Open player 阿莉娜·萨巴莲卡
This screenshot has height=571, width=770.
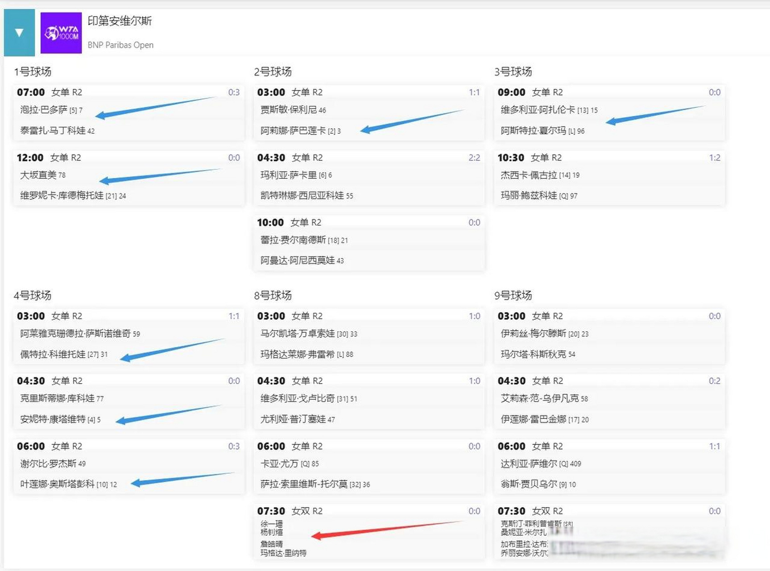pyautogui.click(x=293, y=130)
